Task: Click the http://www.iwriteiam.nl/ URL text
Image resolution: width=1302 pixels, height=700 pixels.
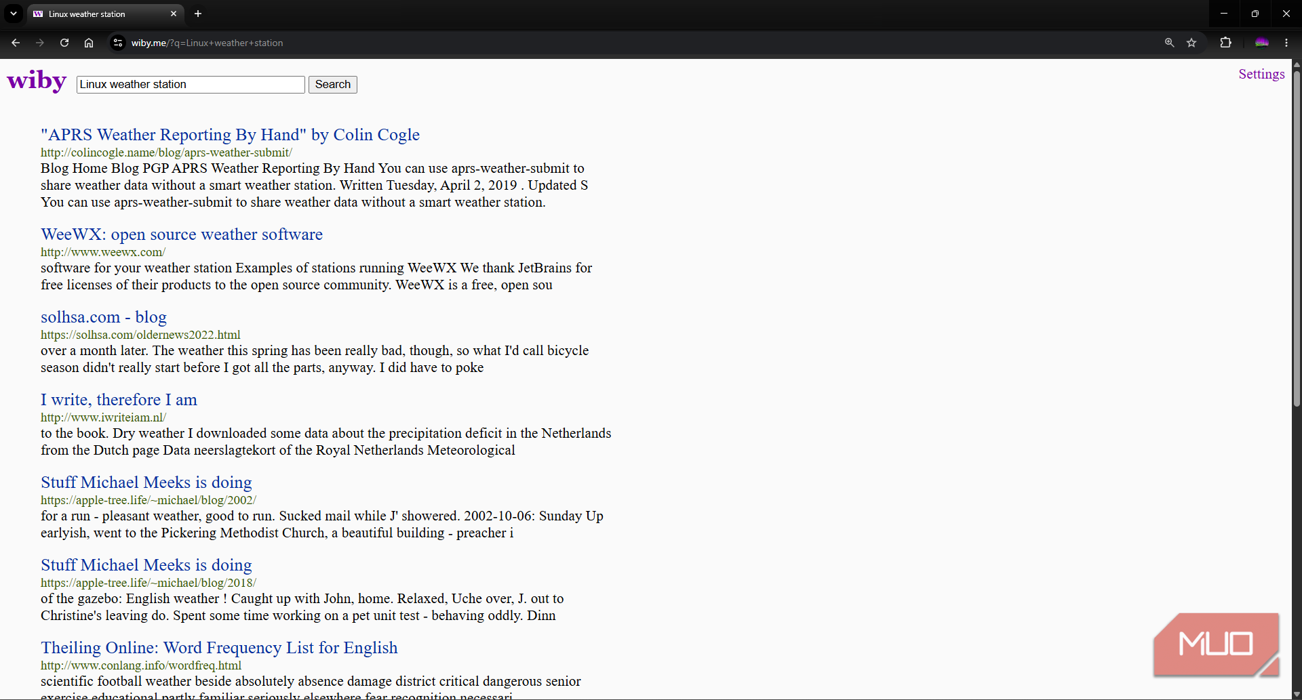Action: coord(103,417)
